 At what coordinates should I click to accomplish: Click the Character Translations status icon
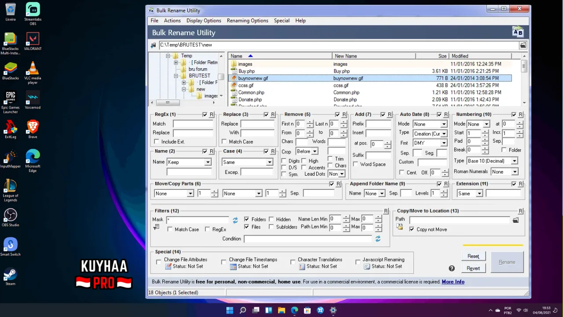302,266
